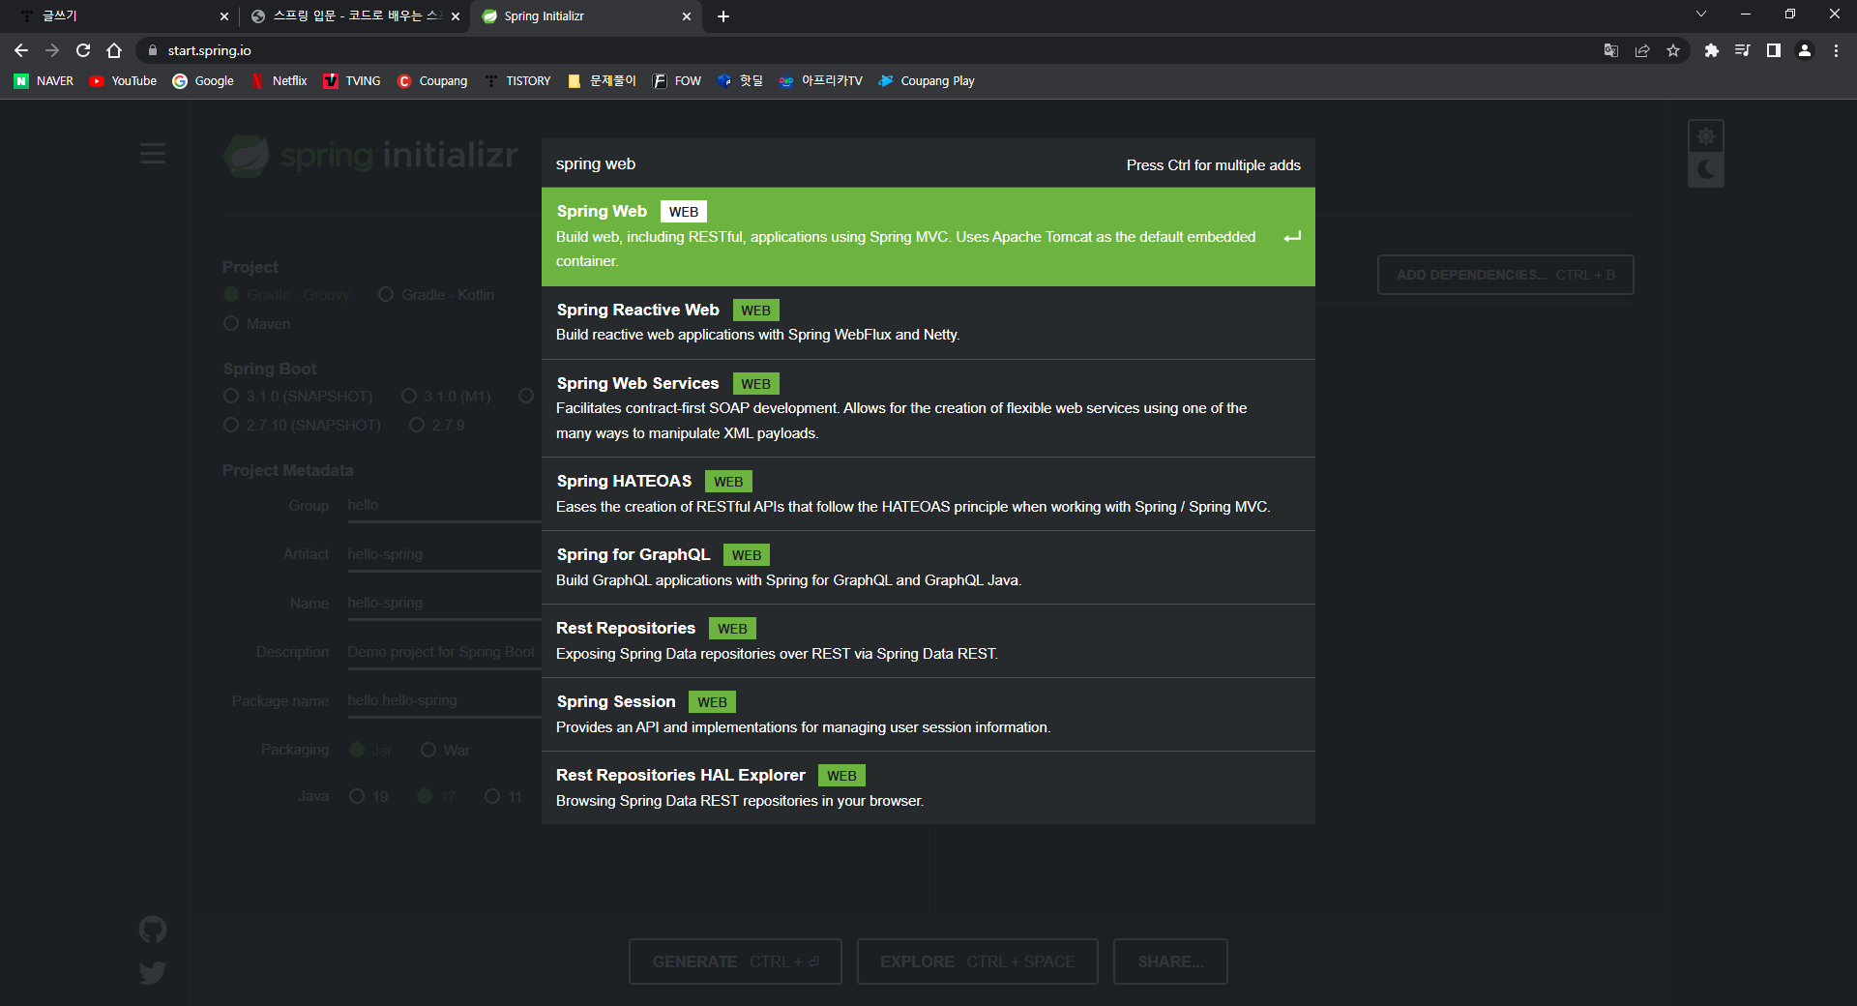Go back with browser back arrow
This screenshot has width=1857, height=1006.
(21, 50)
